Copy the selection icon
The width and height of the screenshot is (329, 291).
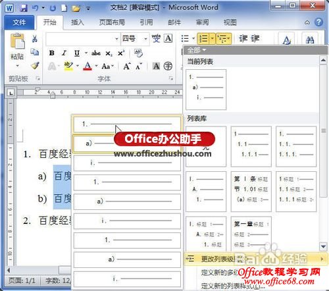click(x=35, y=52)
